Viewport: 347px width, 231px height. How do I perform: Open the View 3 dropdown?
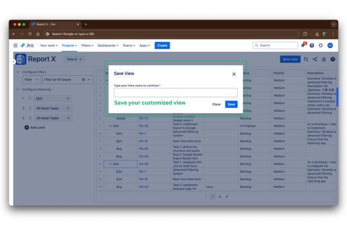point(74,59)
